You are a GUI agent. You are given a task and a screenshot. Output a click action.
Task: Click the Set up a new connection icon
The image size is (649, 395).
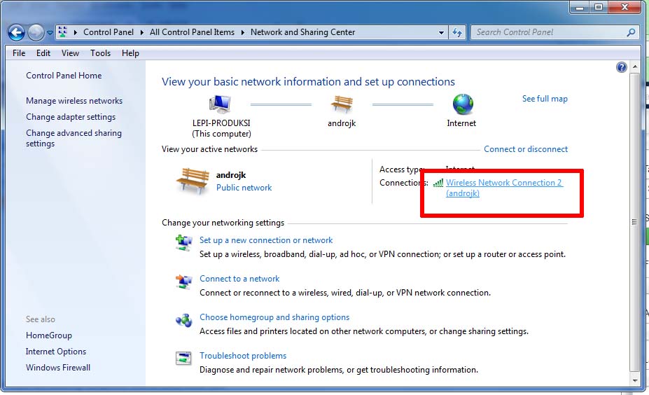coord(183,242)
